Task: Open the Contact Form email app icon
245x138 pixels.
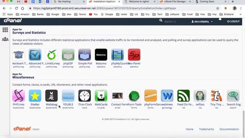Action: (x=118, y=95)
